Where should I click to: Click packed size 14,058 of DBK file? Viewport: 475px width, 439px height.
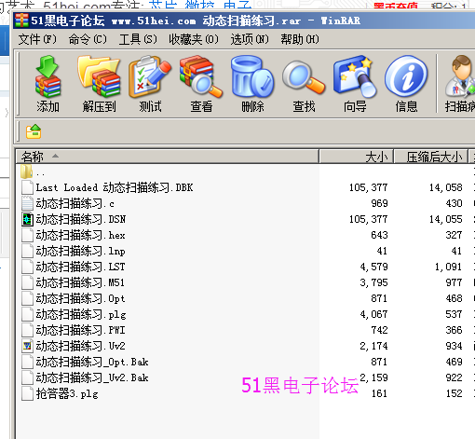point(446,187)
